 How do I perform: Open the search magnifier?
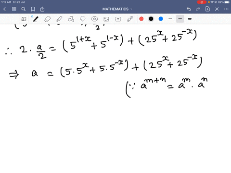24,9
